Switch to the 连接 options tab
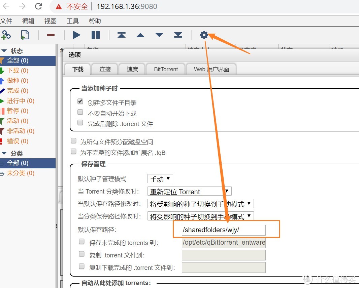This screenshot has height=288, width=359. click(x=105, y=69)
